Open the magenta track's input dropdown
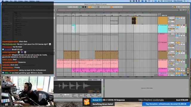191x107 pixels. [x=171, y=69]
